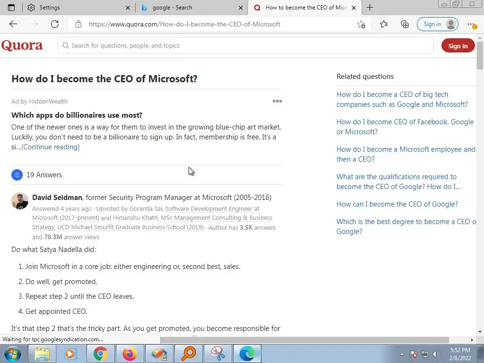Click the volume speaker tray icon
The height and width of the screenshot is (363, 484).
point(436,354)
